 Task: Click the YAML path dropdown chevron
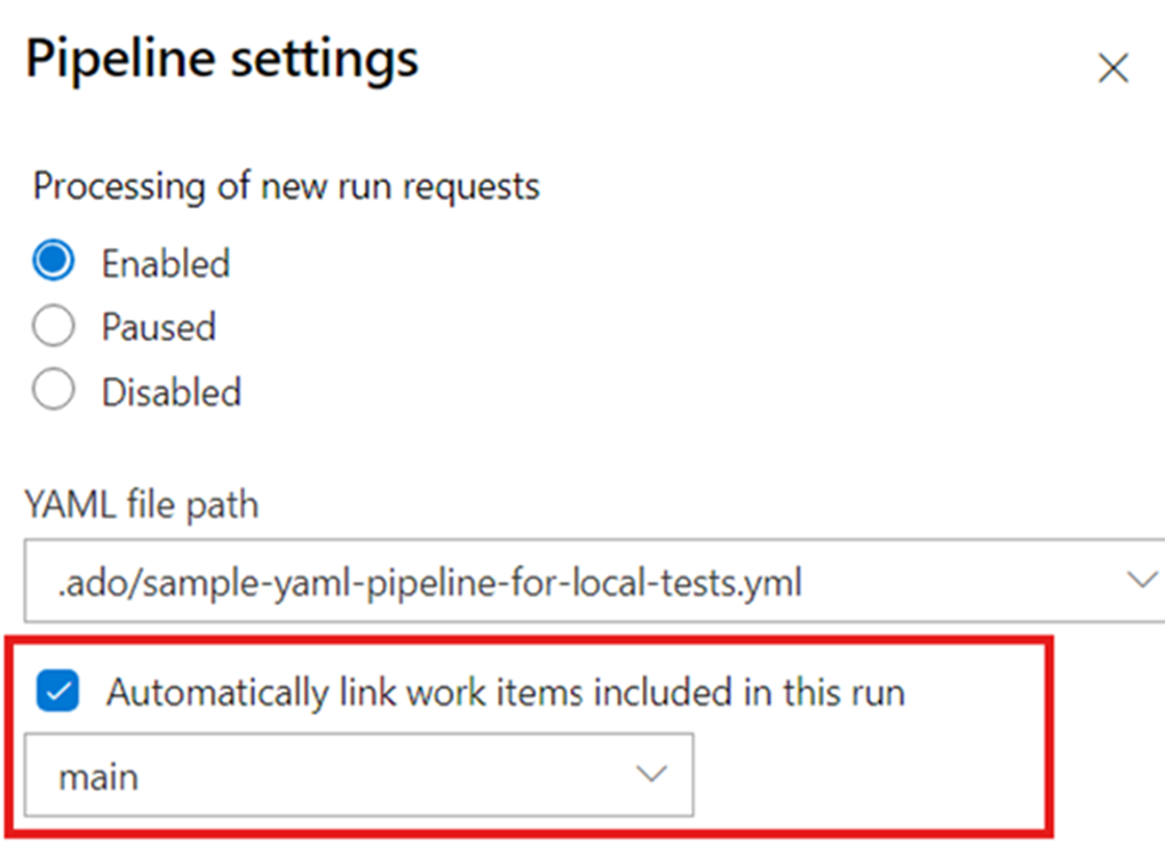pos(1141,580)
